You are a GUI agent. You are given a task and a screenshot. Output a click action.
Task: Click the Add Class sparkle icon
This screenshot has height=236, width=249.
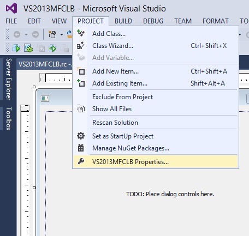[x=81, y=33]
